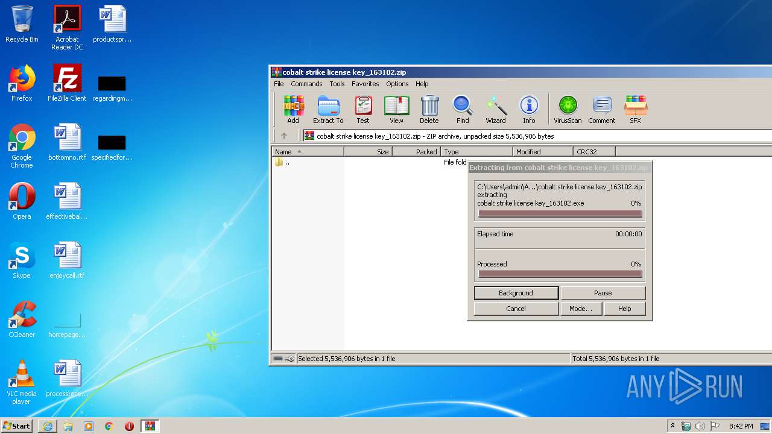Cancel the extraction
Image resolution: width=772 pixels, height=434 pixels.
click(516, 309)
